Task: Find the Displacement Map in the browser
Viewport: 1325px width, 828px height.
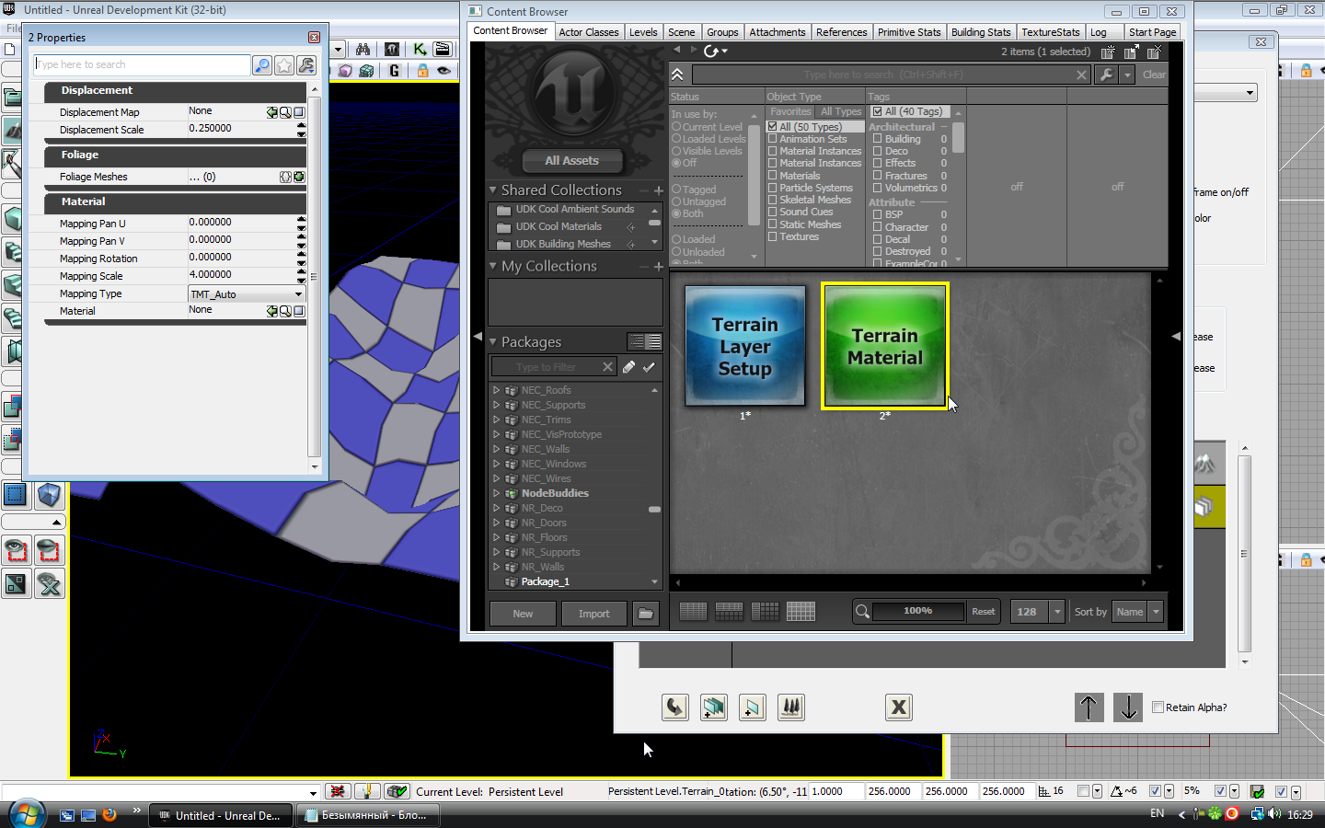Action: 285,112
